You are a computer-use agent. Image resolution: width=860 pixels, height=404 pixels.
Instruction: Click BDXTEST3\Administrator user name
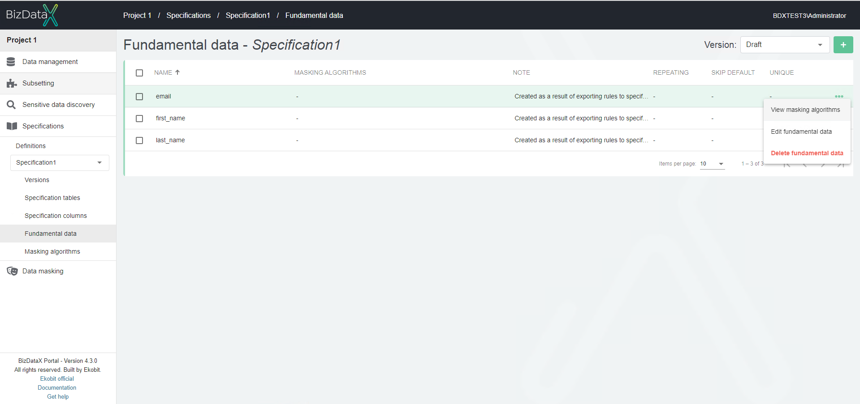click(809, 16)
